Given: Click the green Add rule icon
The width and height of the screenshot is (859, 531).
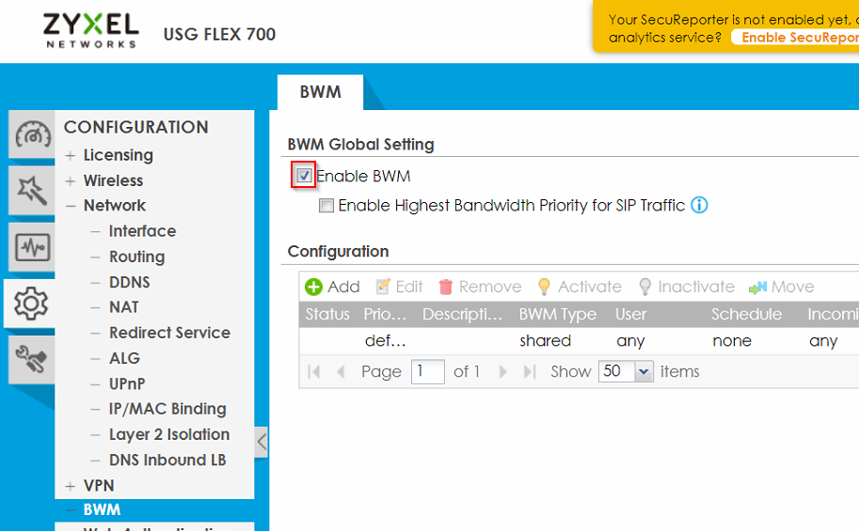Looking at the screenshot, I should pyautogui.click(x=314, y=288).
